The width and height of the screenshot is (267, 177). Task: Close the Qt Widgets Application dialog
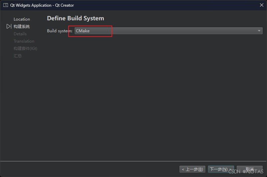[262, 5]
